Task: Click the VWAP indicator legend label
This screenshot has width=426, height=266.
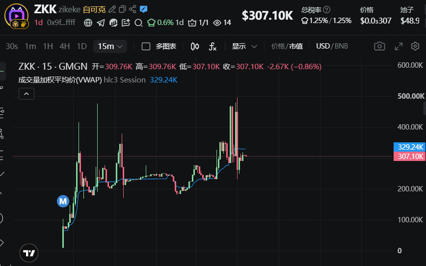Action: (60, 80)
